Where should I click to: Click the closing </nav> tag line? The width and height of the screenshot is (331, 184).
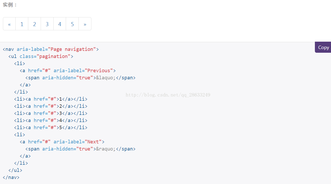[11, 177]
